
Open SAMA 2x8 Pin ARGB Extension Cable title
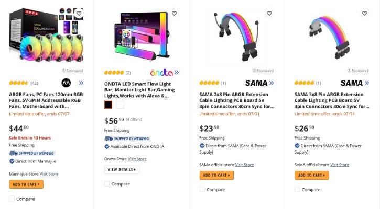coord(236,100)
